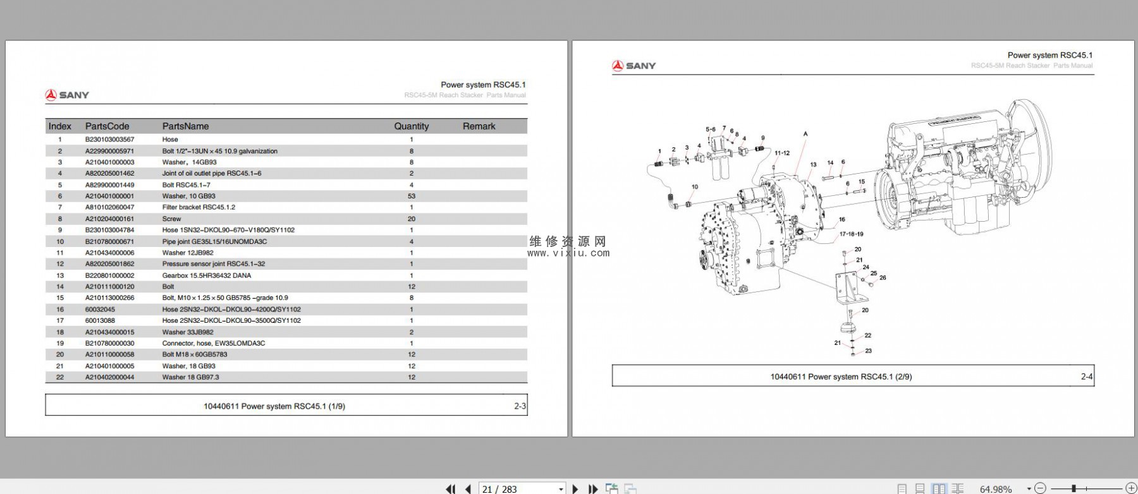Image resolution: width=1138 pixels, height=494 pixels.
Task: Select the two-page facing view
Action: click(x=939, y=489)
